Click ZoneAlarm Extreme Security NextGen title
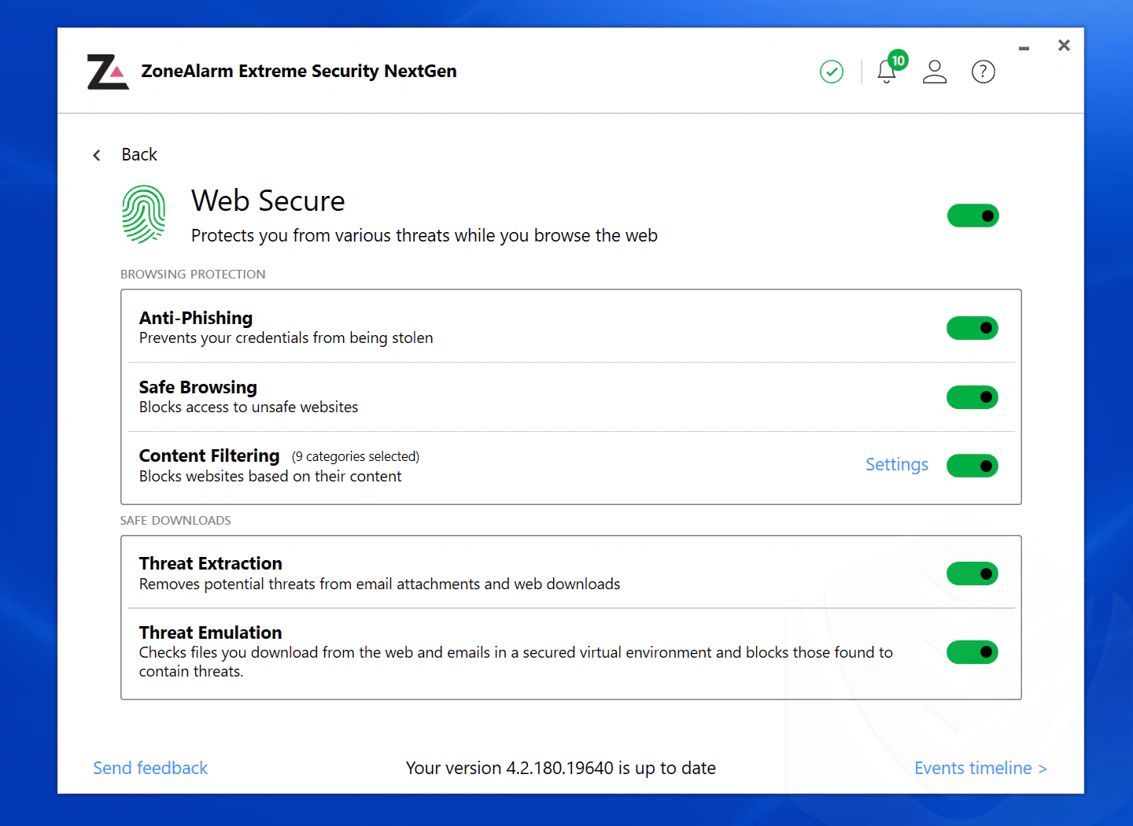This screenshot has width=1133, height=826. click(x=299, y=71)
